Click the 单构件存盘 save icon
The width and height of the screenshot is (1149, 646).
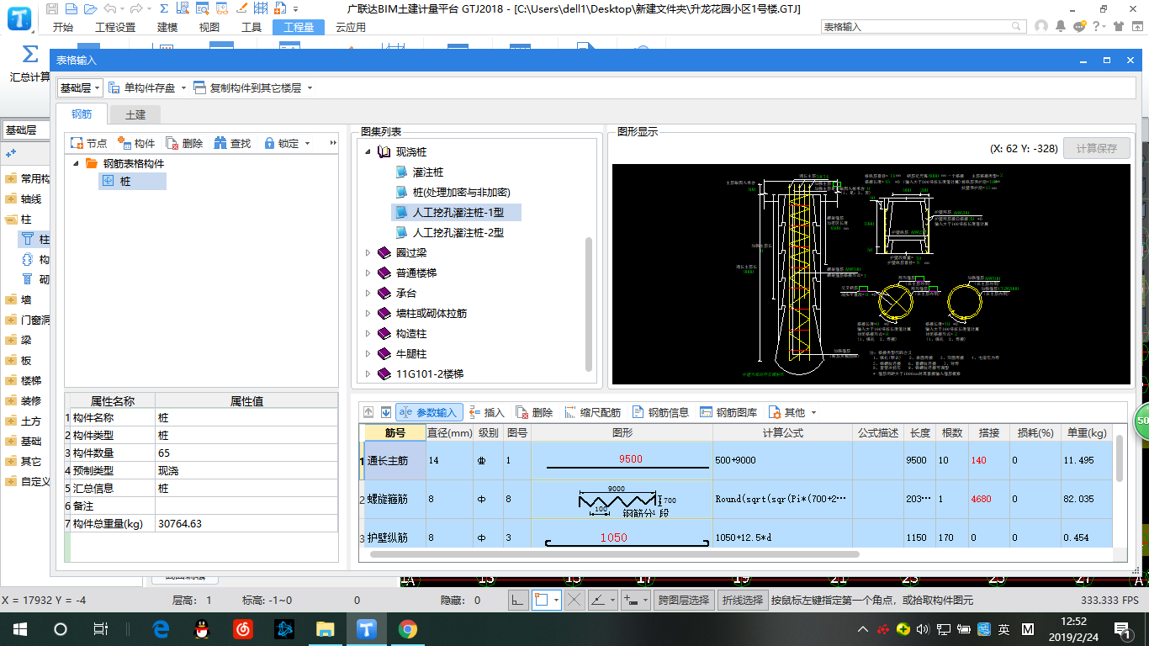pos(114,87)
